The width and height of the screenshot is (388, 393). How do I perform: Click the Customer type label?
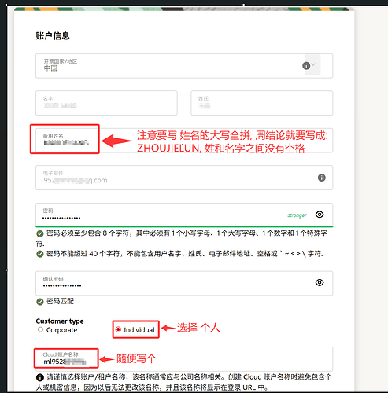click(60, 321)
